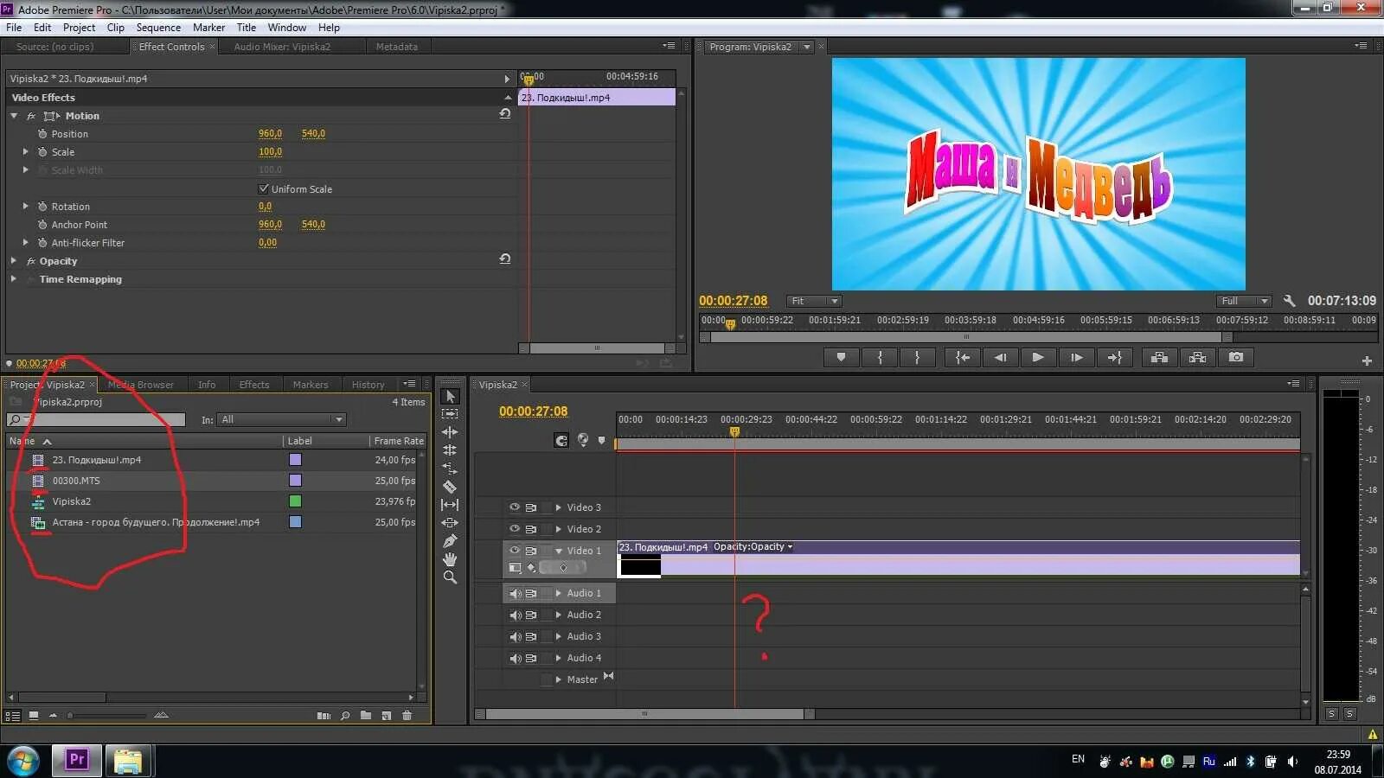Viewport: 1384px width, 778px height.
Task: Click the Extract button
Action: tap(1197, 357)
